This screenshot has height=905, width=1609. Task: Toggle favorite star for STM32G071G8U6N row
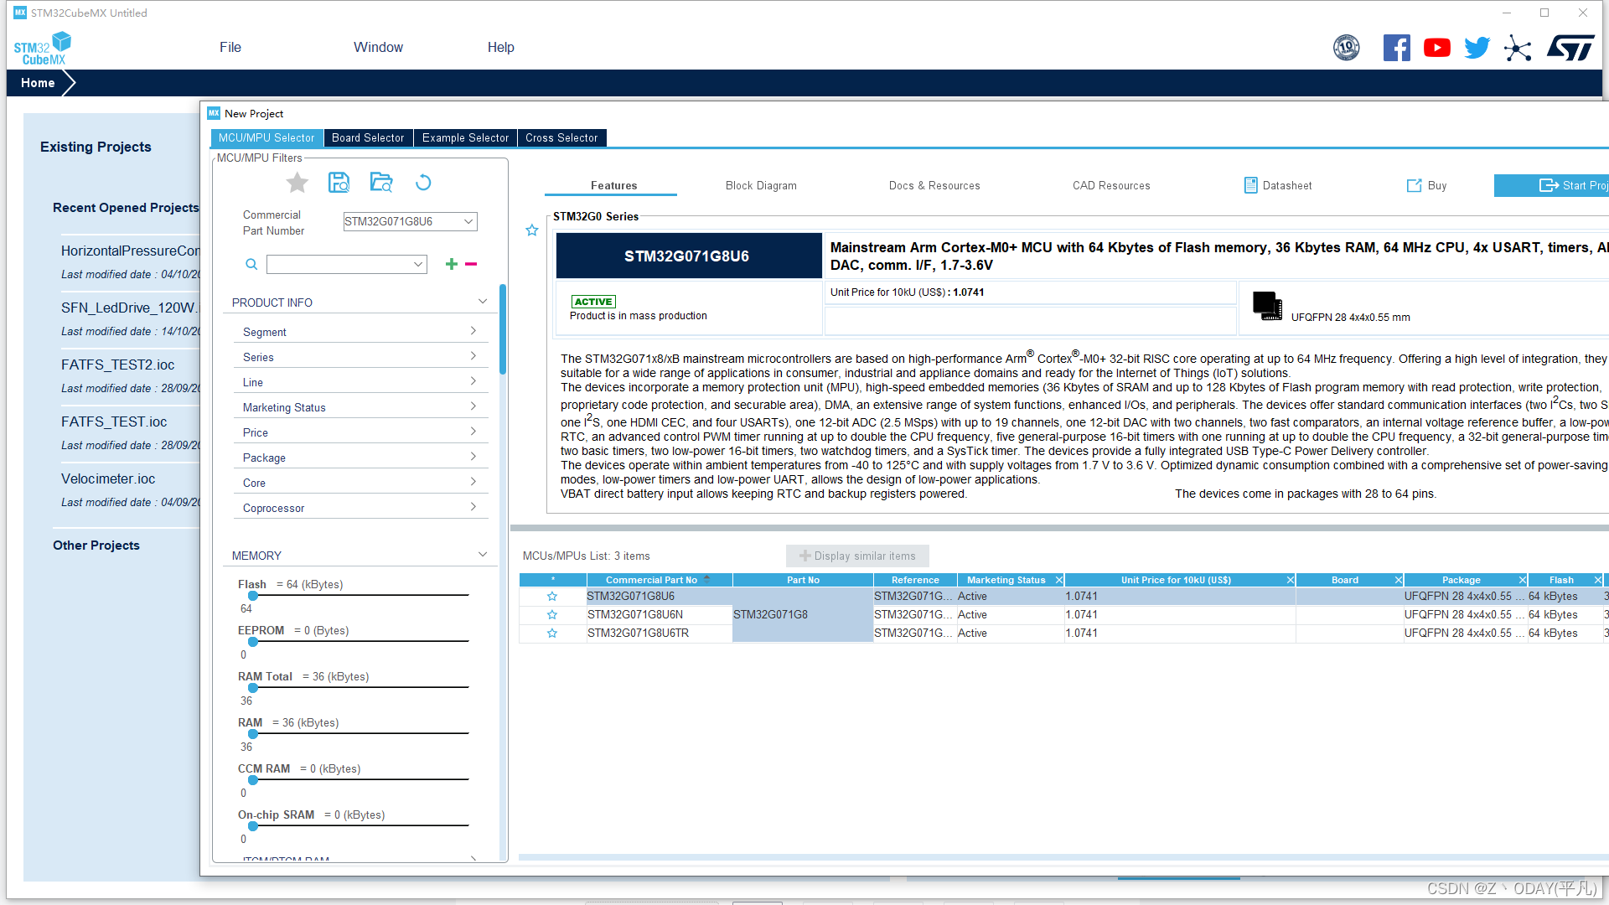[x=552, y=615]
